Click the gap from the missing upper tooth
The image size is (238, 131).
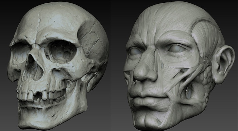(38, 96)
